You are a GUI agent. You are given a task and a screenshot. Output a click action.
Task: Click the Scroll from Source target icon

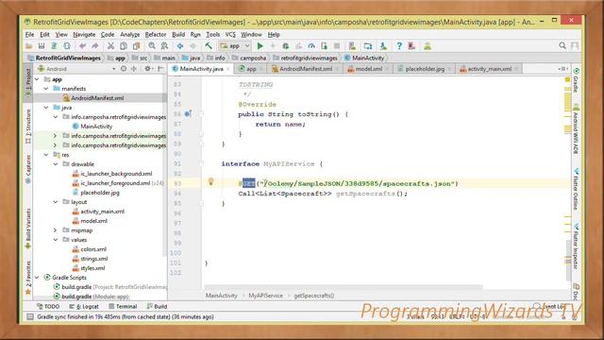tap(124, 69)
